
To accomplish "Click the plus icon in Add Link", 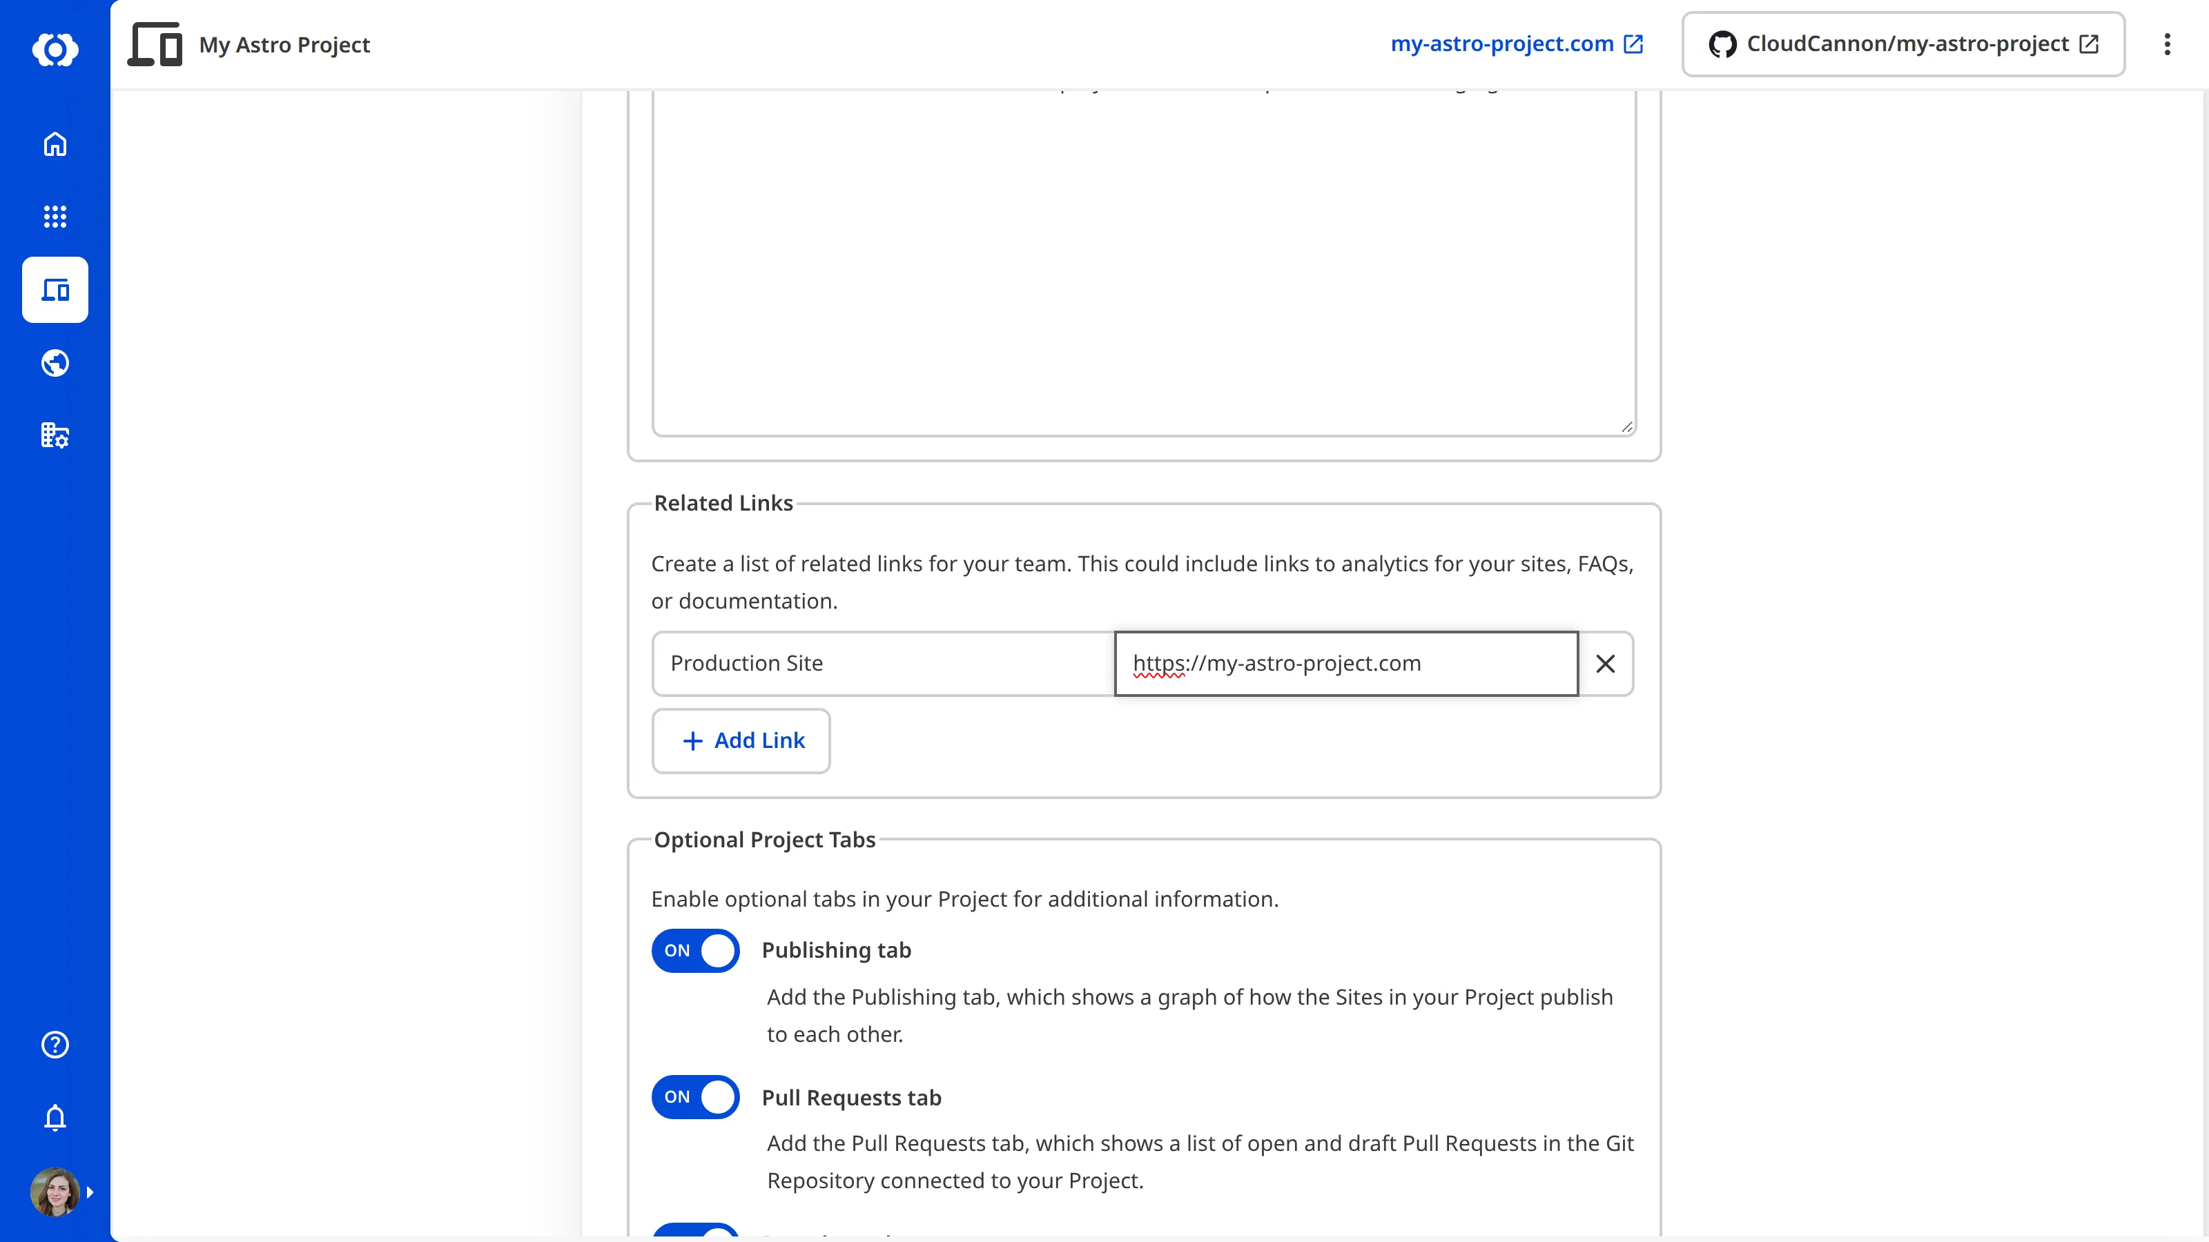I will tap(693, 740).
